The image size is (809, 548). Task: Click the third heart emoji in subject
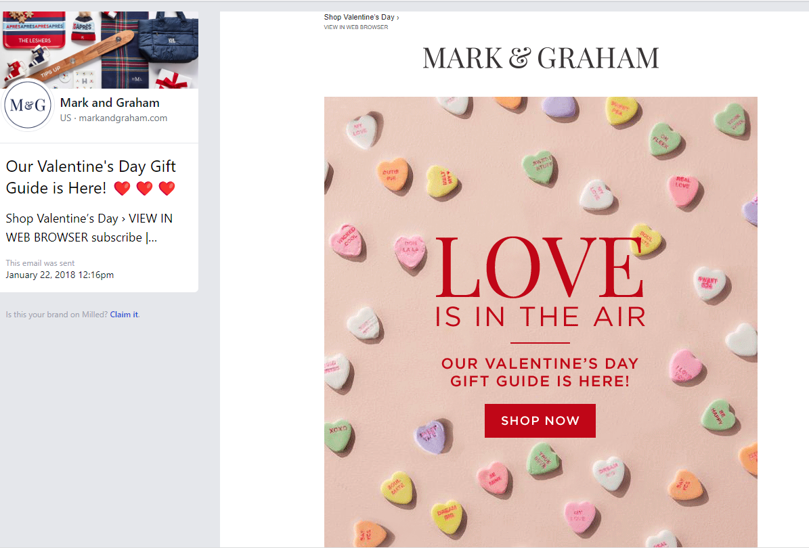(x=167, y=188)
